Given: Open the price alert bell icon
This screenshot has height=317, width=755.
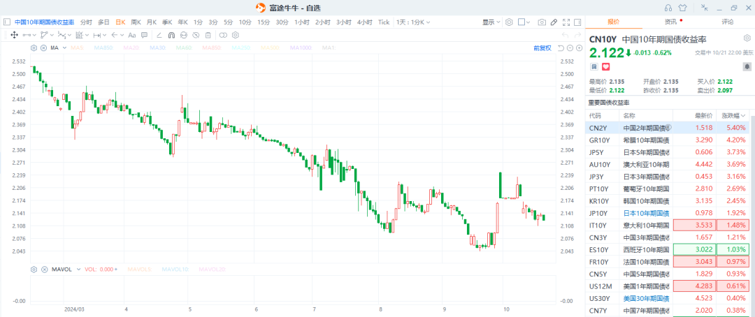Looking at the screenshot, I should coord(746,66).
